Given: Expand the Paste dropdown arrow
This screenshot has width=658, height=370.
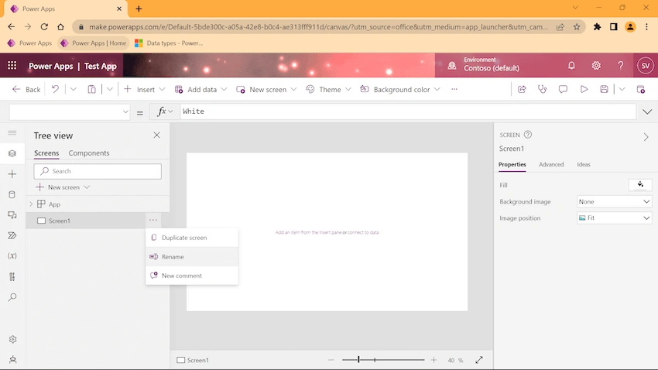Looking at the screenshot, I should click(109, 89).
